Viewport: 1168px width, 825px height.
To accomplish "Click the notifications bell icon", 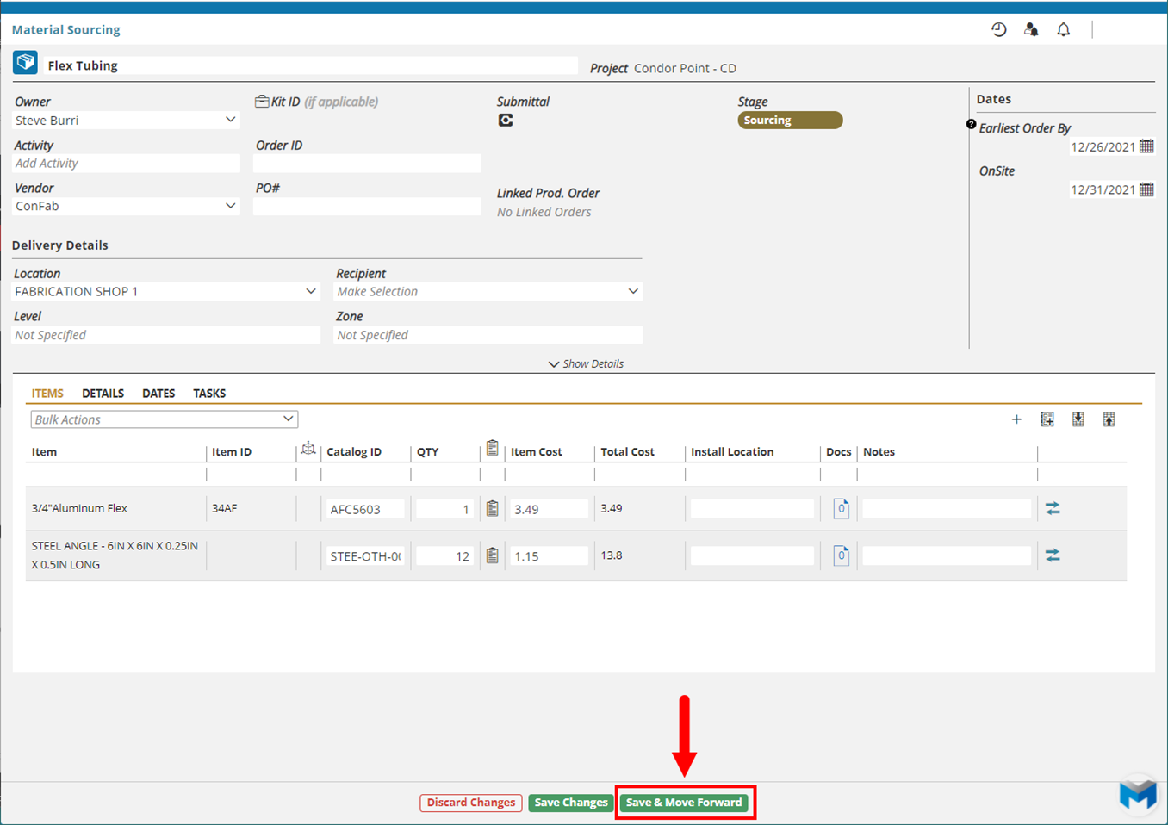I will (x=1064, y=29).
